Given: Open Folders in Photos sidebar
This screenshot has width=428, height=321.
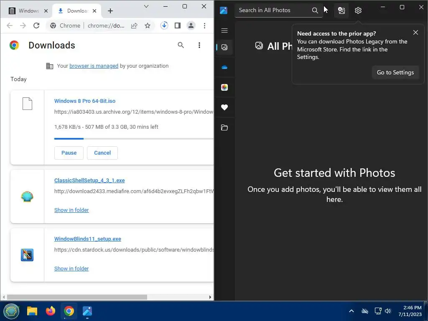Looking at the screenshot, I should pyautogui.click(x=224, y=127).
